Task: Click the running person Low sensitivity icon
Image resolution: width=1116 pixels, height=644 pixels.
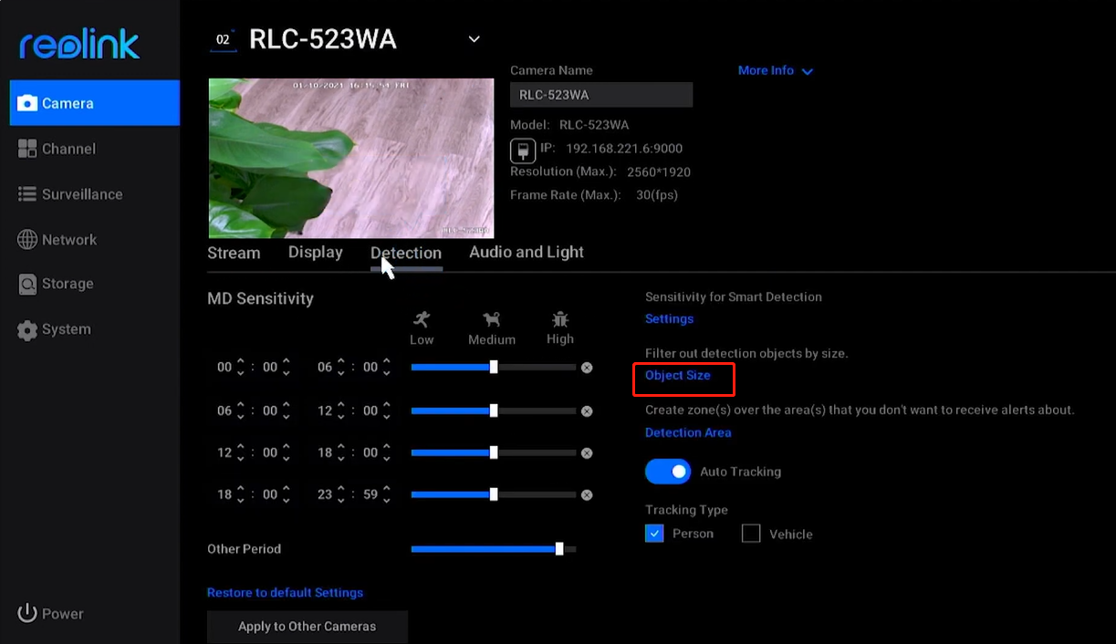Action: [x=422, y=319]
